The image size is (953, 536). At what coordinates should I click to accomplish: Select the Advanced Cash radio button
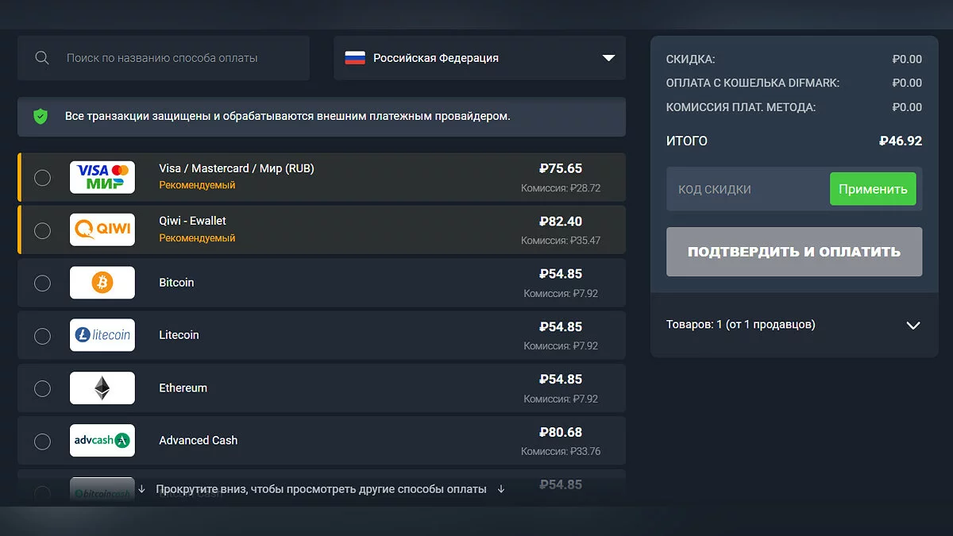point(42,441)
